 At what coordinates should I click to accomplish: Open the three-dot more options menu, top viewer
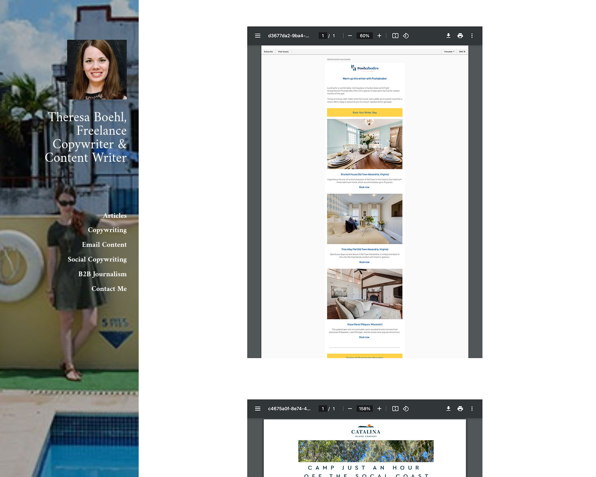click(x=472, y=35)
